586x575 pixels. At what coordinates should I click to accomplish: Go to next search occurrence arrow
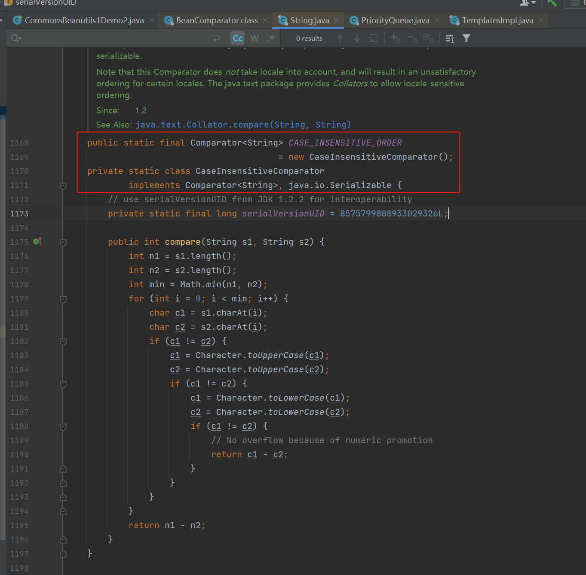357,38
